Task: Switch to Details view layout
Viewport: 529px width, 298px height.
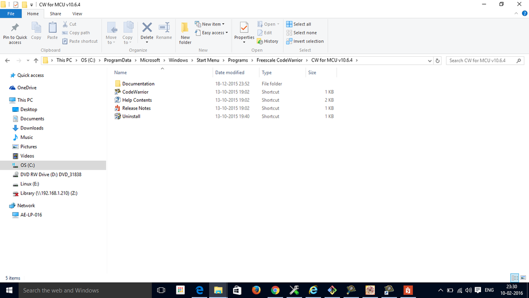Action: coord(515,278)
